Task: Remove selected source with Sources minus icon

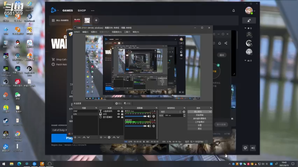Action: point(105,137)
